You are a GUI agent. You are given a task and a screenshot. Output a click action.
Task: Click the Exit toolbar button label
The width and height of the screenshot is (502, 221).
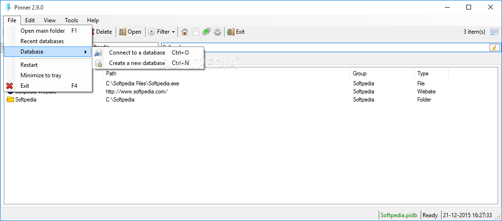(x=240, y=32)
